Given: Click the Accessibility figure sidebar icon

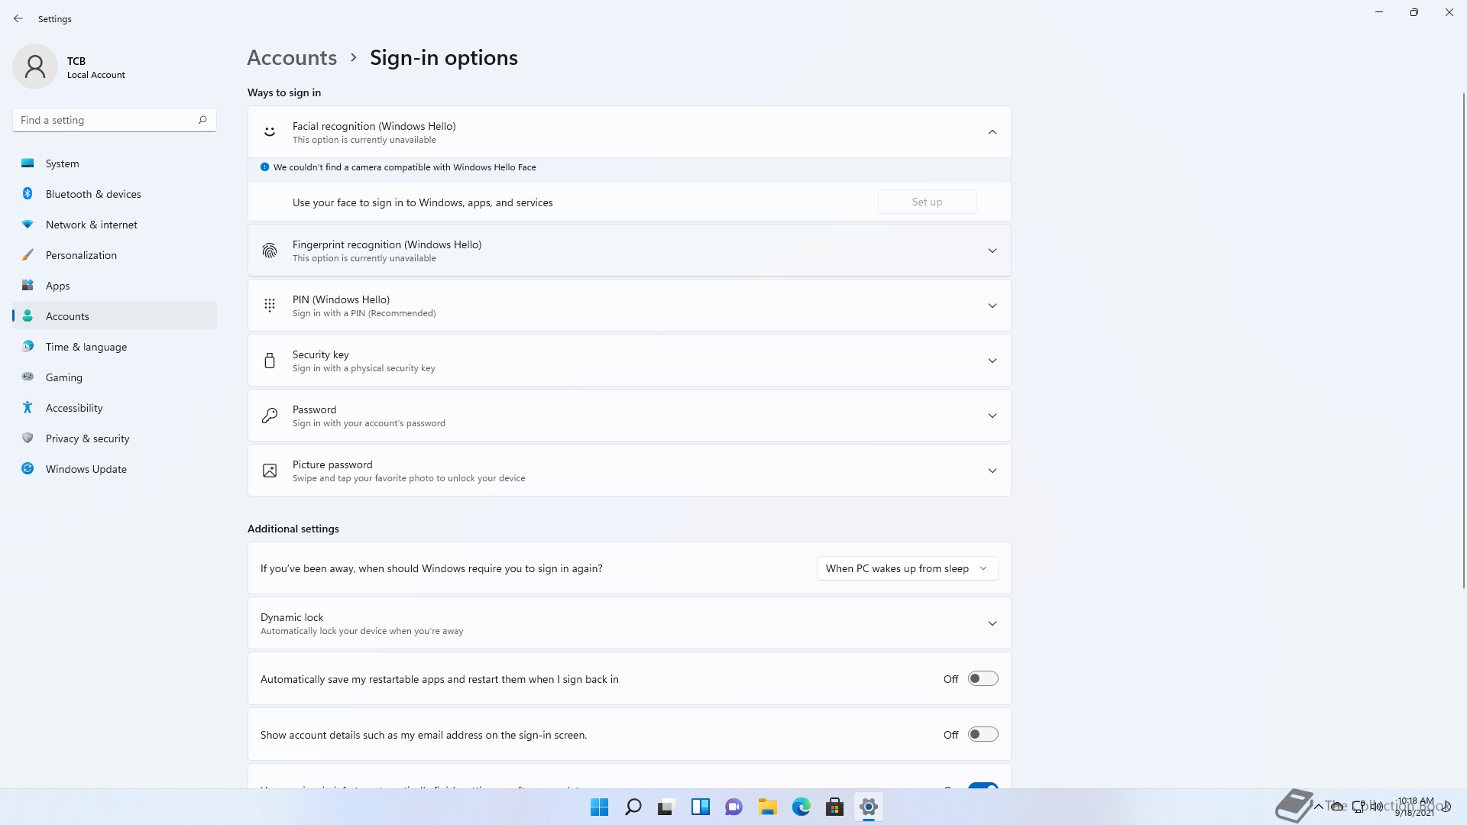Looking at the screenshot, I should point(28,407).
